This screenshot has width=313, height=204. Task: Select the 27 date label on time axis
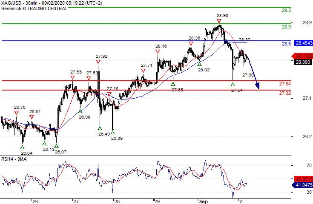tap(76, 201)
